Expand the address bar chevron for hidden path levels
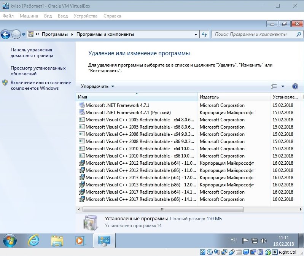 pyautogui.click(x=37, y=34)
